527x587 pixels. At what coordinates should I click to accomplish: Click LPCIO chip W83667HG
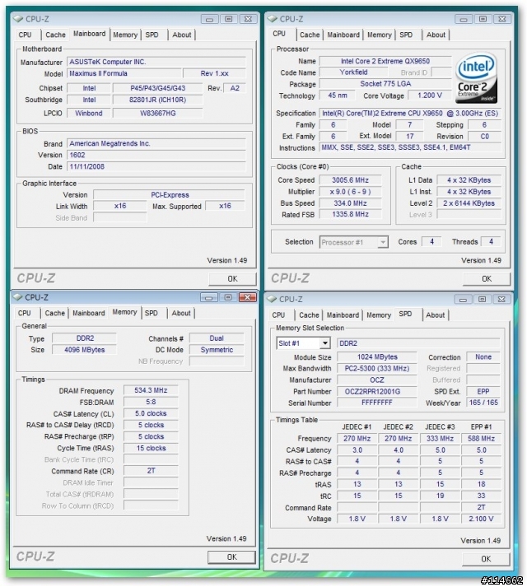157,113
